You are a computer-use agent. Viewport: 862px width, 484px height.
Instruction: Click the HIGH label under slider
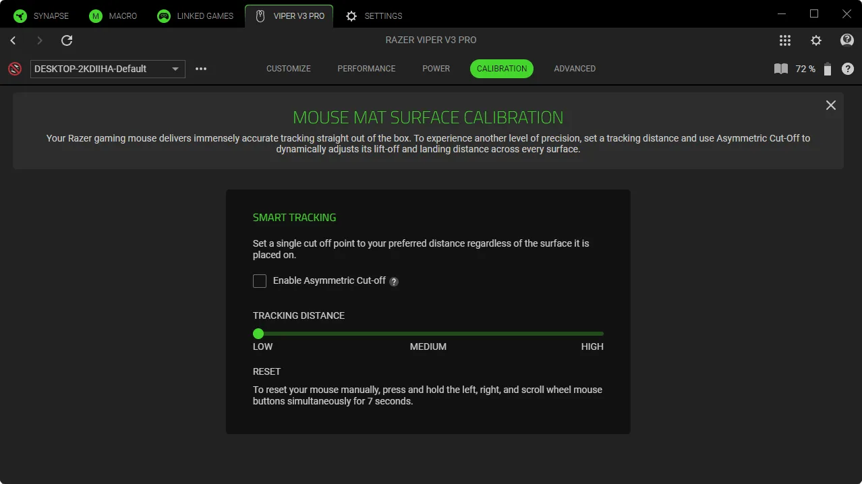click(592, 346)
